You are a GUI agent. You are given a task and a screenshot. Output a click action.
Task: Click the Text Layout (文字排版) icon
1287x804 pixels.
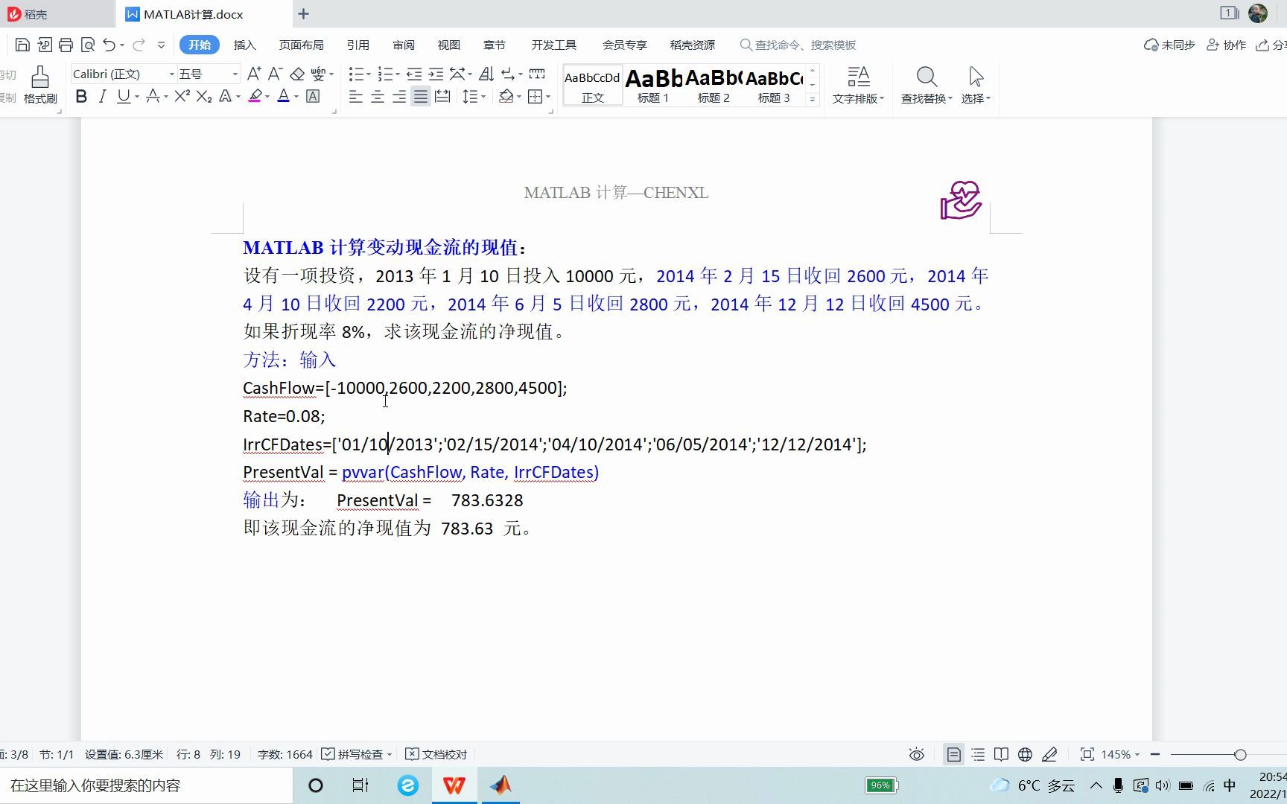pyautogui.click(x=858, y=85)
